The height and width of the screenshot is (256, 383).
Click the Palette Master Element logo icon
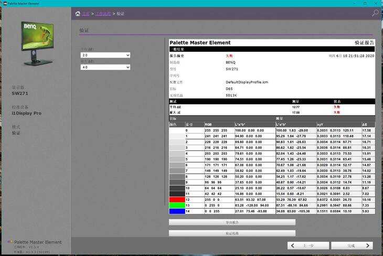[10, 242]
